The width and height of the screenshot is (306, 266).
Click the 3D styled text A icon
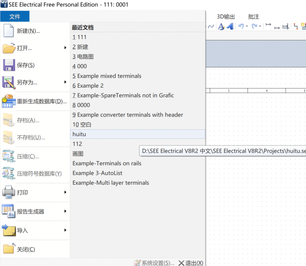point(230,27)
